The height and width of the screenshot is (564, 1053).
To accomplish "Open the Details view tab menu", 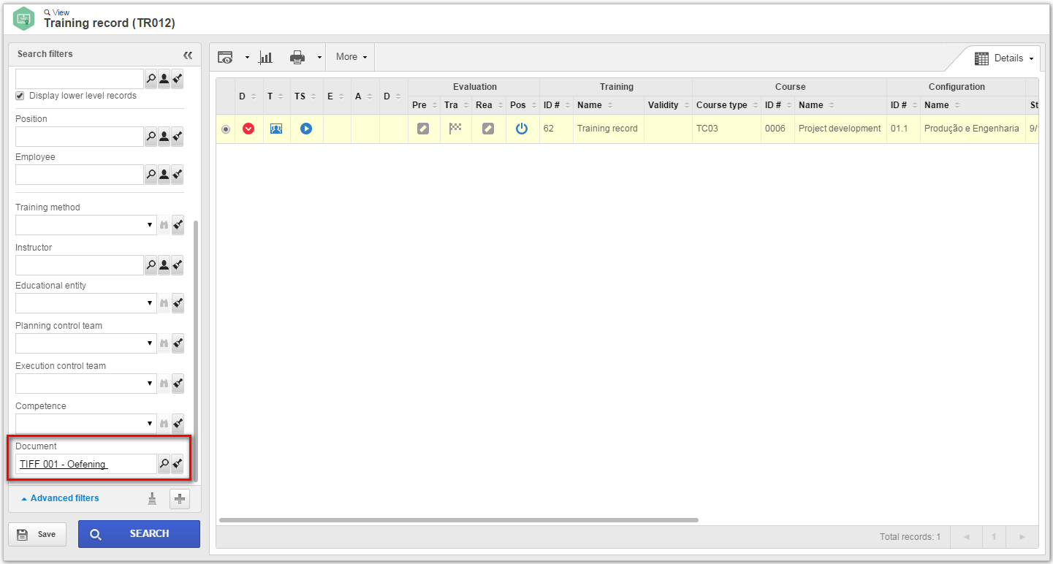I will [1005, 58].
